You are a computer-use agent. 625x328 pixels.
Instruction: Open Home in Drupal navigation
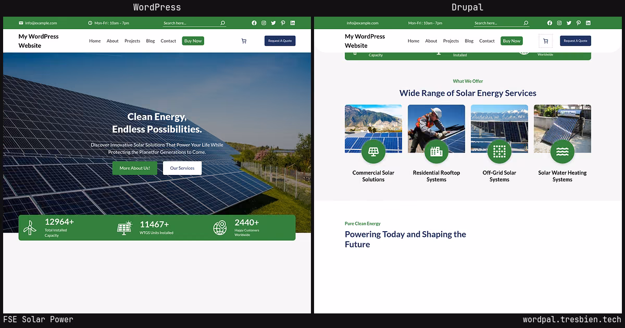click(x=414, y=41)
